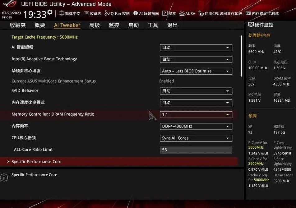Click the 启用CPU访问显存加速 icon
This screenshot has width=296, height=208.
(x=201, y=13)
